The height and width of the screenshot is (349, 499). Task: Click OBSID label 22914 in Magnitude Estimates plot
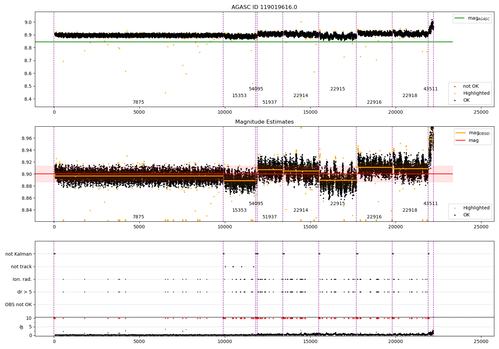[x=301, y=210]
